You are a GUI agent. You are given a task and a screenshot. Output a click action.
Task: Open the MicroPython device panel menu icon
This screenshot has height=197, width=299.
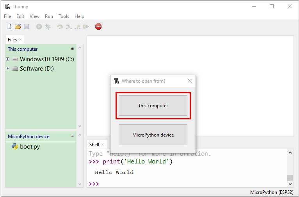73,136
